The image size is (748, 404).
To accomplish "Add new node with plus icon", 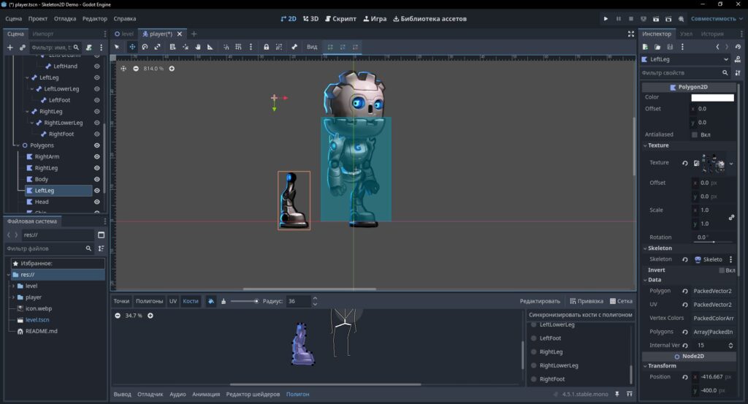I will coord(9,47).
